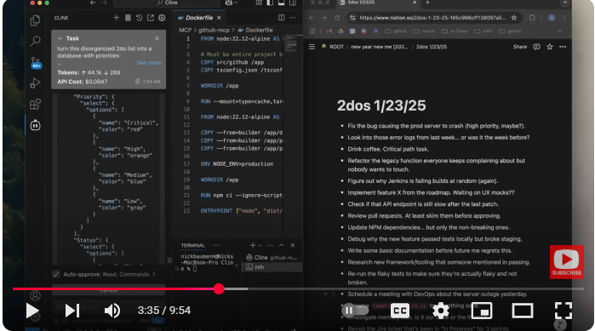
Task: Open Notion page comments icon
Action: point(536,47)
